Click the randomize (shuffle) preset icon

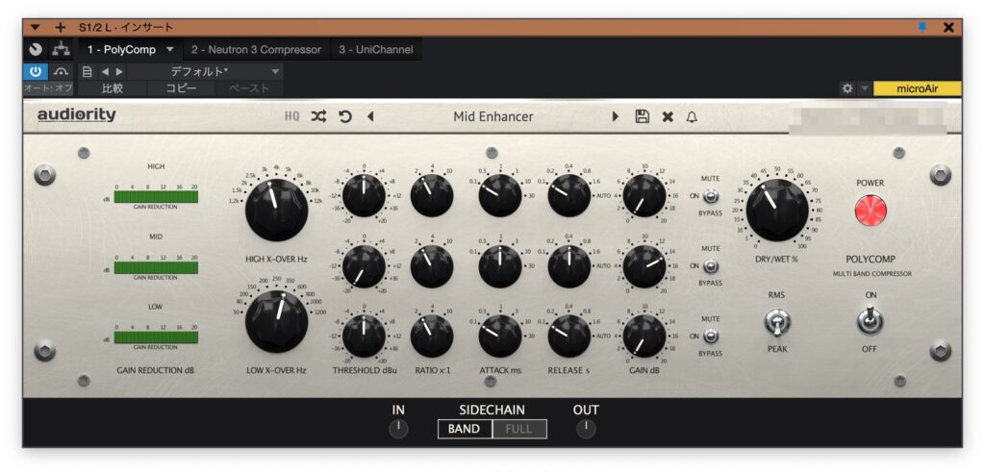pyautogui.click(x=318, y=116)
